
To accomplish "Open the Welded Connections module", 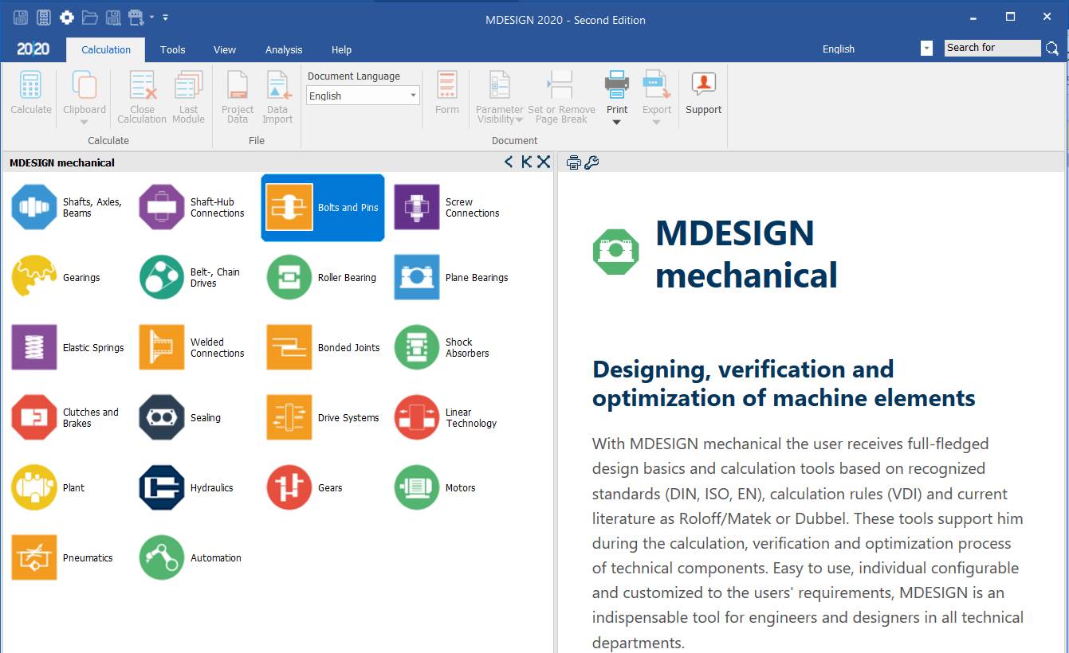I will pos(193,347).
